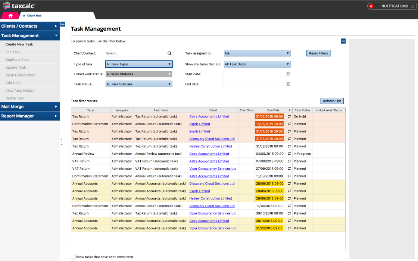This screenshot has height=261, width=418.
Task: View the red notification count badge
Action: pos(371,6)
